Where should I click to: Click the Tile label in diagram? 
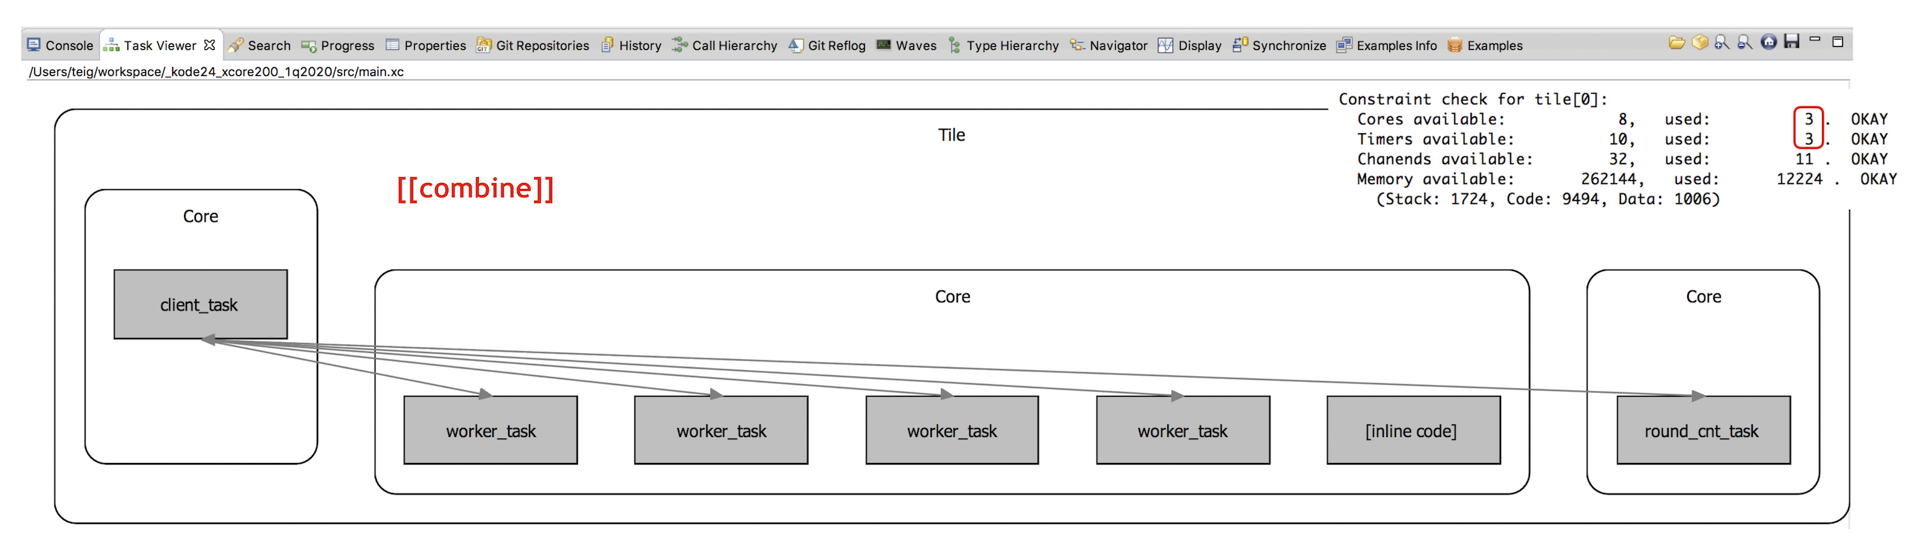pos(951,135)
